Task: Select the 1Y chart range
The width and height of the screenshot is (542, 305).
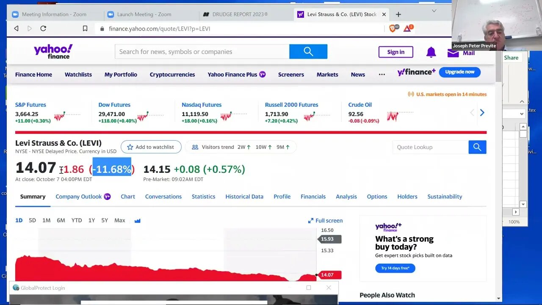Action: tap(91, 220)
